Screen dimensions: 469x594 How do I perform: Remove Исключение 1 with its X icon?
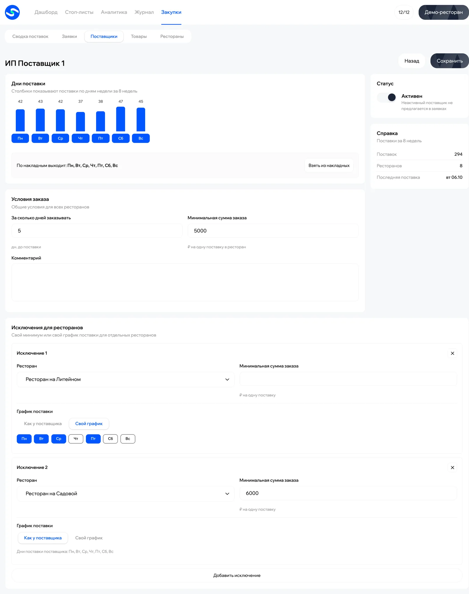pyautogui.click(x=452, y=353)
